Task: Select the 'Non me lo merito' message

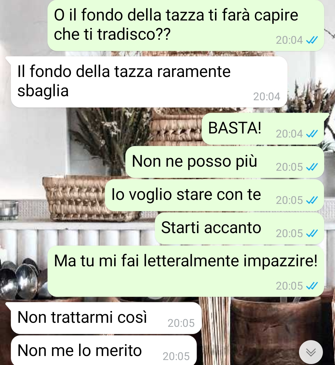Action: (104, 350)
